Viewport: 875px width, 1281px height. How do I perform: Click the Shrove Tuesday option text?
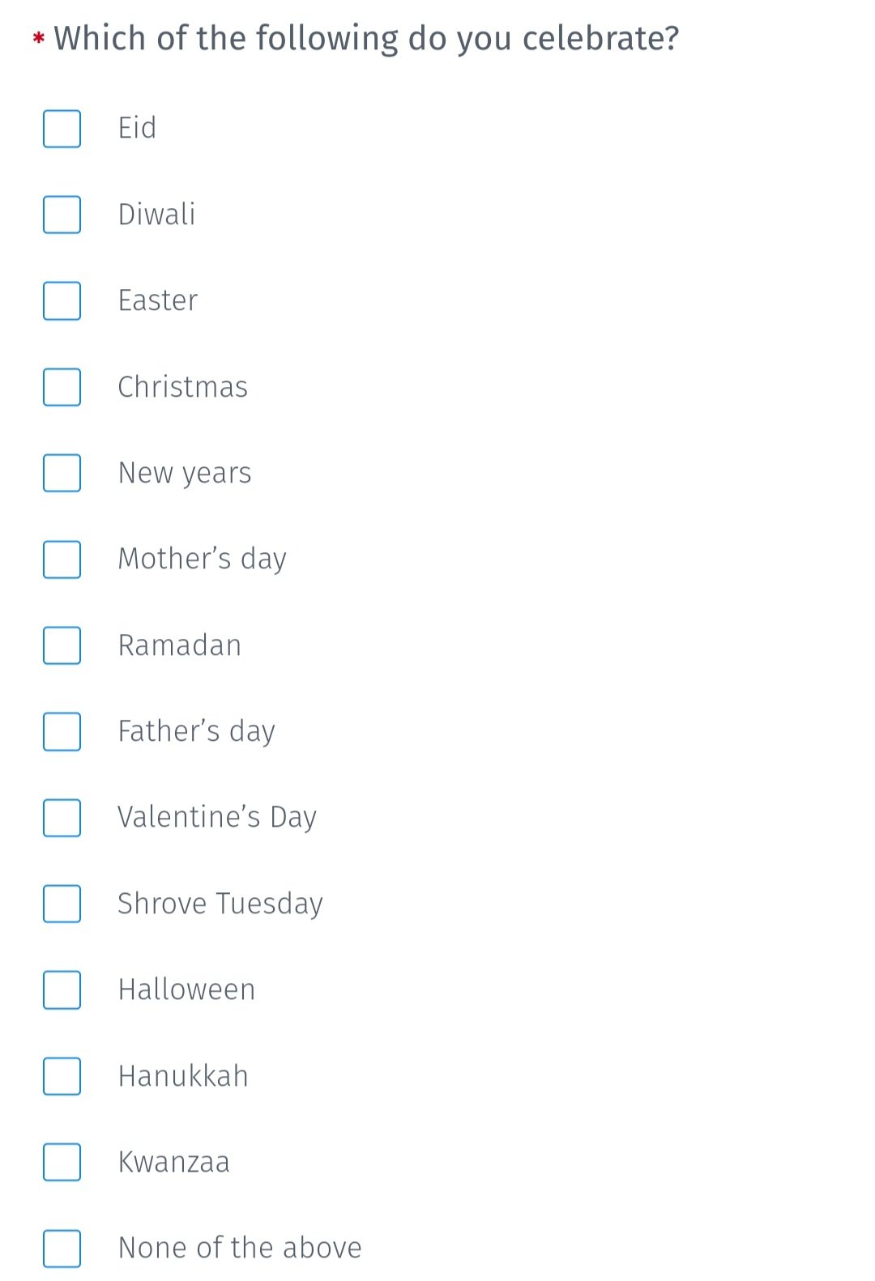[x=220, y=904]
